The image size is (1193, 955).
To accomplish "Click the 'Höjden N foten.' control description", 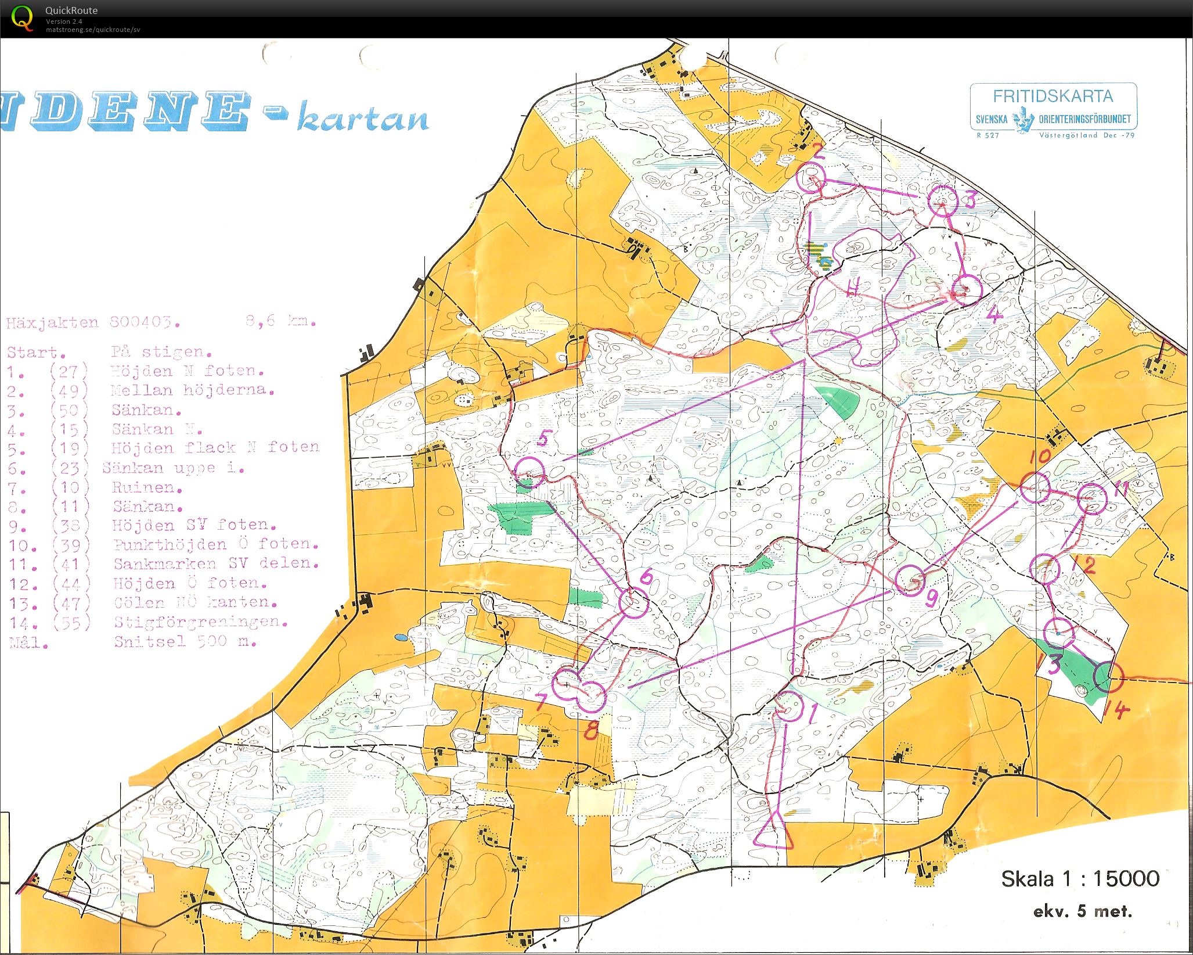I will (188, 371).
